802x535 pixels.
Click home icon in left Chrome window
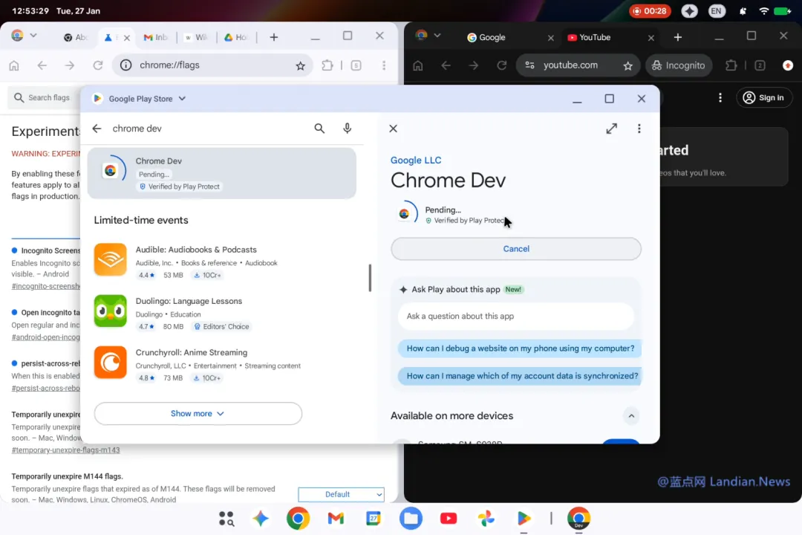14,65
